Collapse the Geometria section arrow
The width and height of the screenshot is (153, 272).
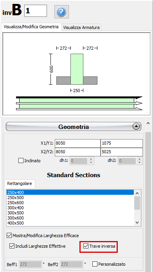pos(136,127)
